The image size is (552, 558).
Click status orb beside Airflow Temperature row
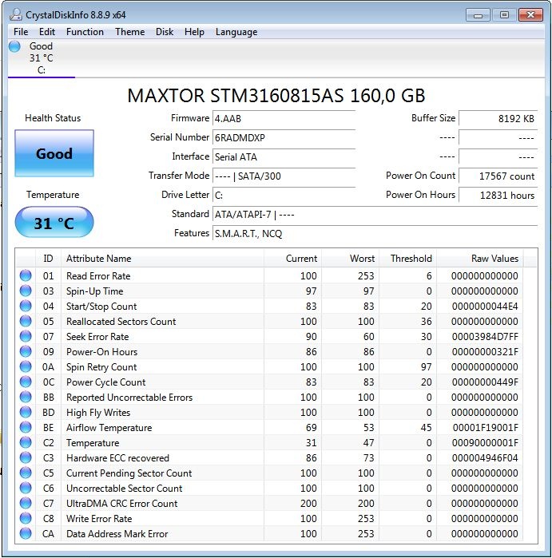(x=26, y=428)
